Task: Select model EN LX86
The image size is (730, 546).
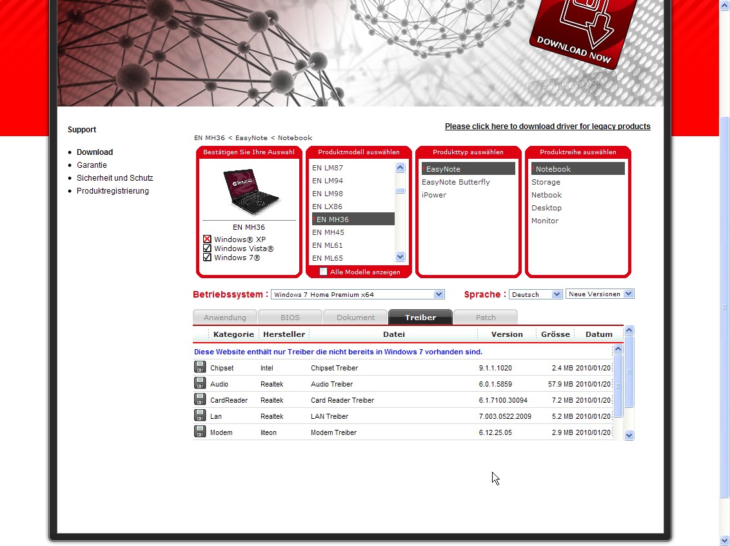Action: point(327,207)
